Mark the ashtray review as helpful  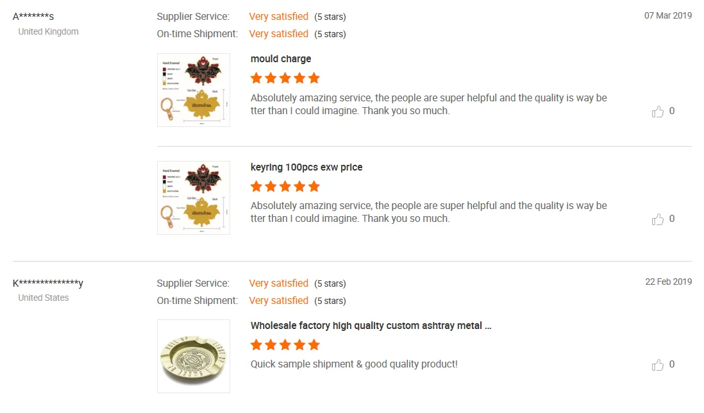[658, 365]
